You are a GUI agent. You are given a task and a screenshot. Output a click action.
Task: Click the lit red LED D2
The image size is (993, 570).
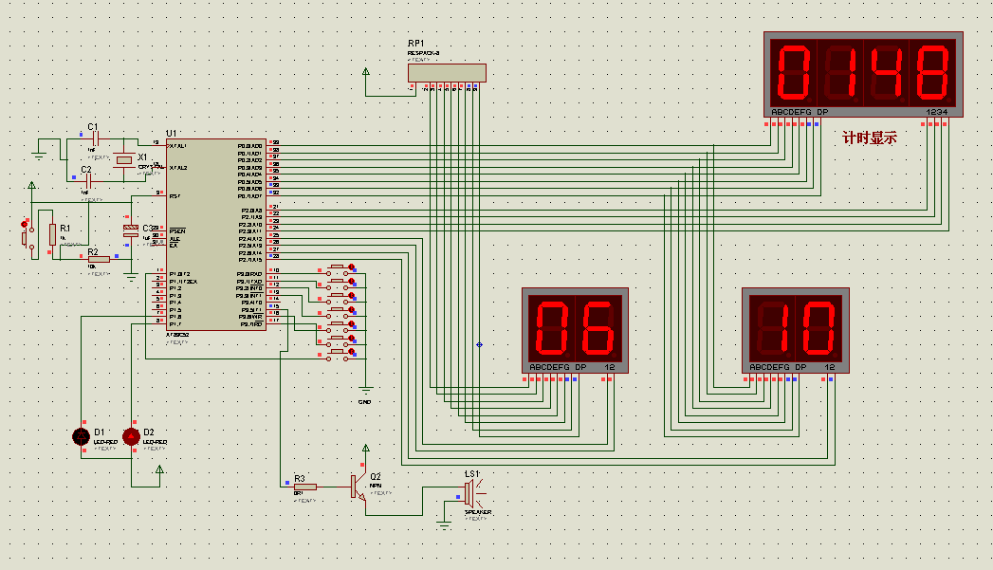(x=132, y=436)
